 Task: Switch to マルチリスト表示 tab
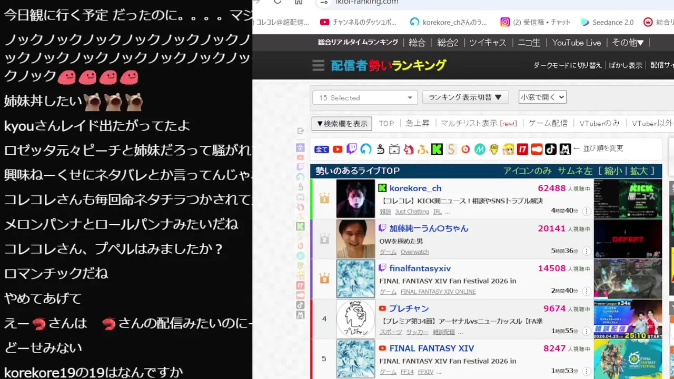click(x=479, y=123)
